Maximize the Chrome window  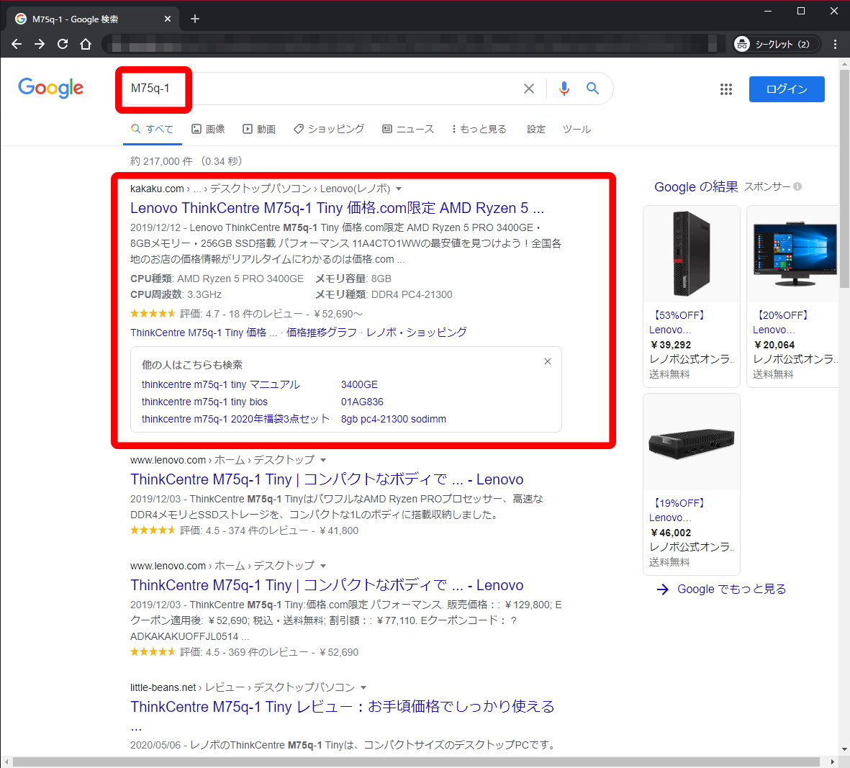pos(800,12)
